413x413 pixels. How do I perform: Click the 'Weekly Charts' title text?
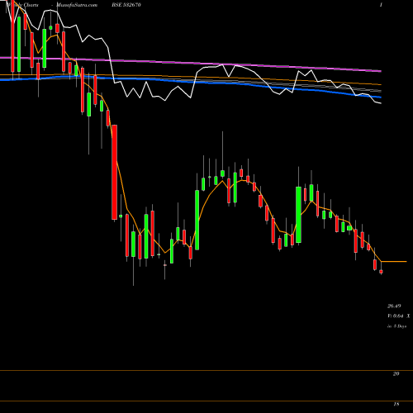pos(22,5)
